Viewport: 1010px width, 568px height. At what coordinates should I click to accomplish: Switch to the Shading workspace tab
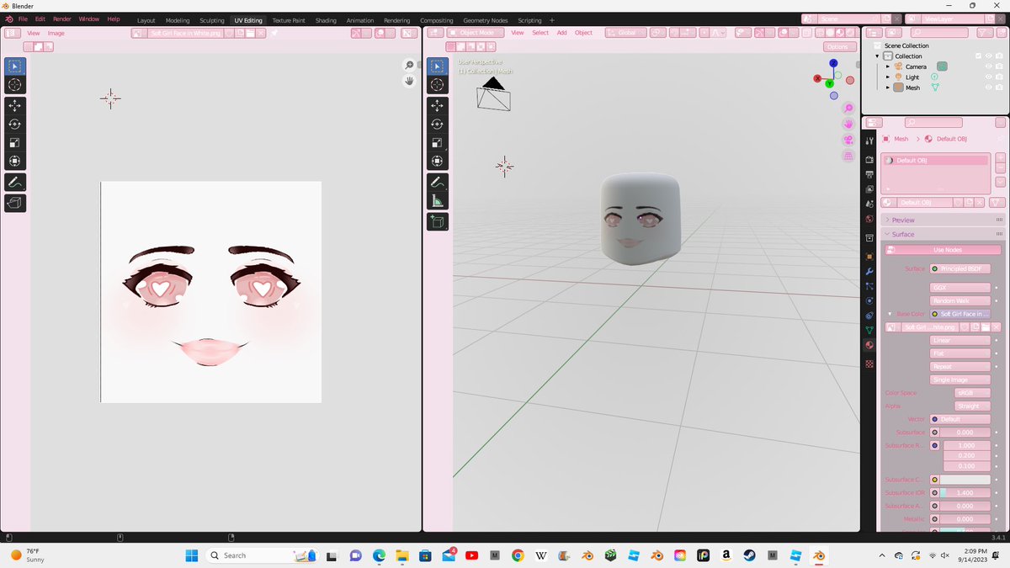point(326,20)
